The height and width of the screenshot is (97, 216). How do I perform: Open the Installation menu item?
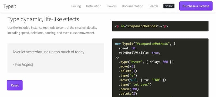coord(94,6)
